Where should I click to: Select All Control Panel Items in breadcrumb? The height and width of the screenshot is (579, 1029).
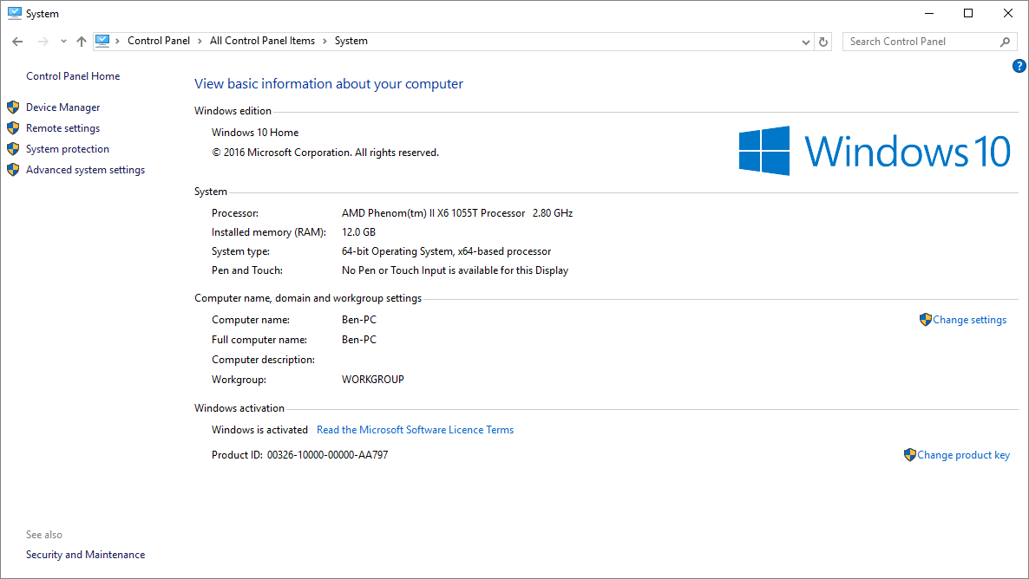[262, 41]
